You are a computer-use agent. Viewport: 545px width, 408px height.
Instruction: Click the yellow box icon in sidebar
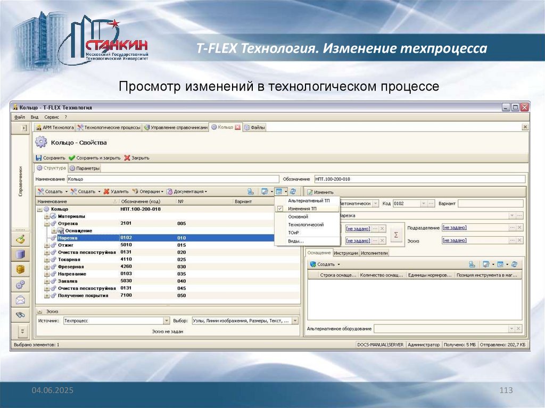(x=21, y=269)
